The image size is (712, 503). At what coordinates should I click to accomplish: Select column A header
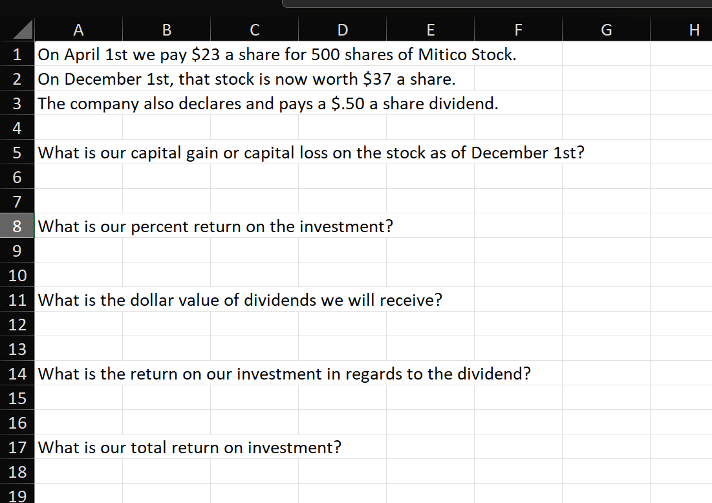point(78,30)
